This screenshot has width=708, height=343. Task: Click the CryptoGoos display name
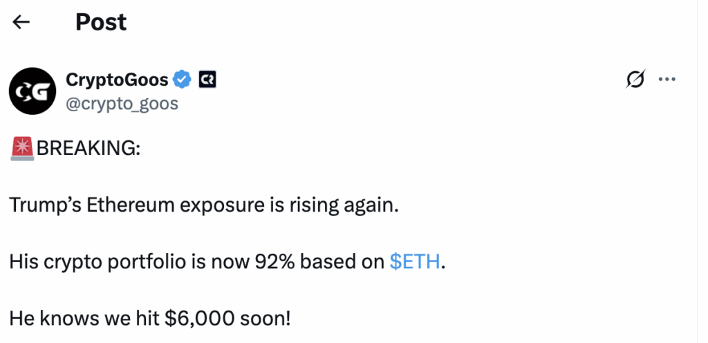tap(117, 80)
